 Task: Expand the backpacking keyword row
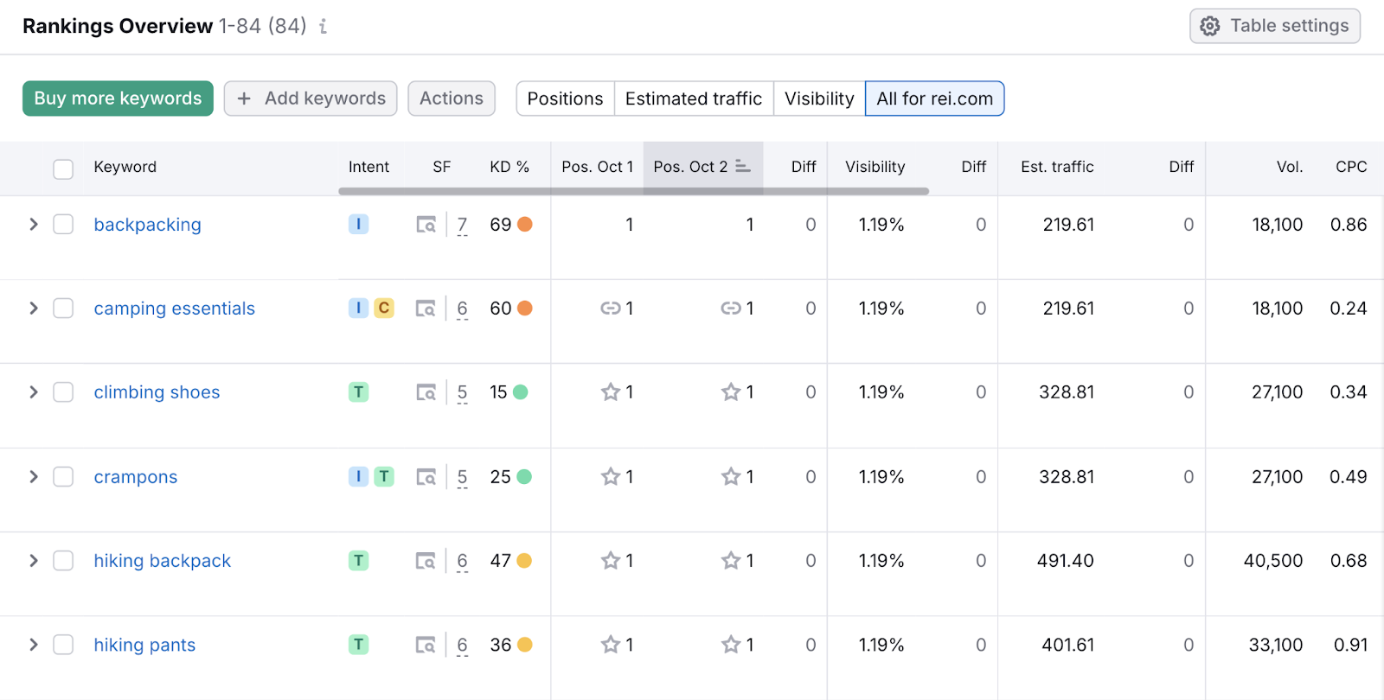(34, 225)
